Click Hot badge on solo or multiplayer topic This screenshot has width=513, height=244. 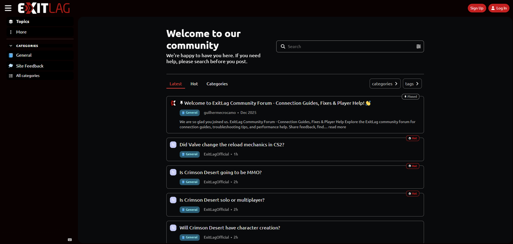point(413,194)
